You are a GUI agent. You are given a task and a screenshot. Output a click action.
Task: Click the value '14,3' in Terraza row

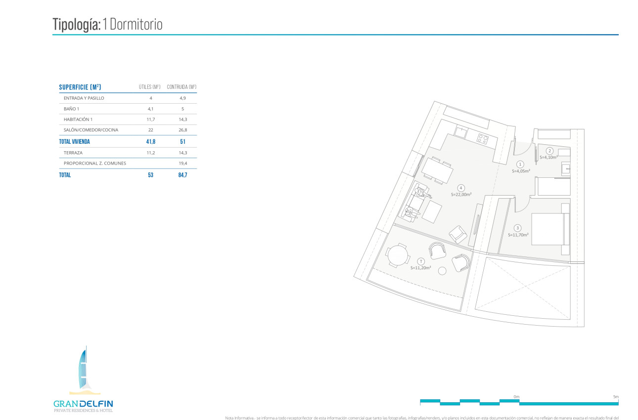click(x=182, y=153)
